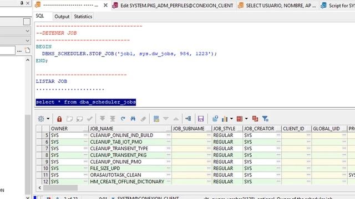The height and width of the screenshot is (199, 355).
Task: Switch to the Statistics tab
Action: (83, 17)
